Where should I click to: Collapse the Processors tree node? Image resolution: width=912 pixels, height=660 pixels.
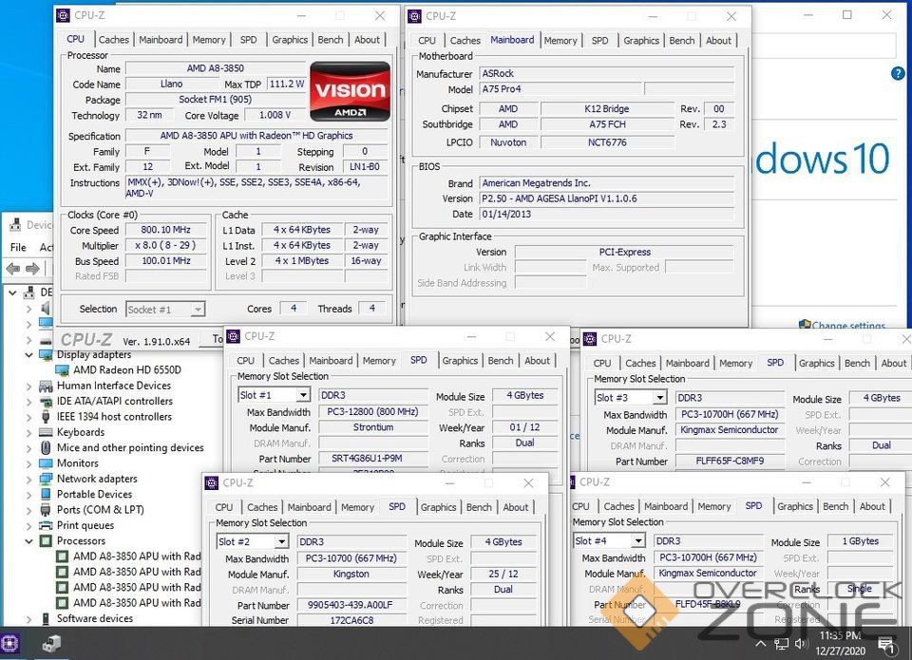point(28,541)
